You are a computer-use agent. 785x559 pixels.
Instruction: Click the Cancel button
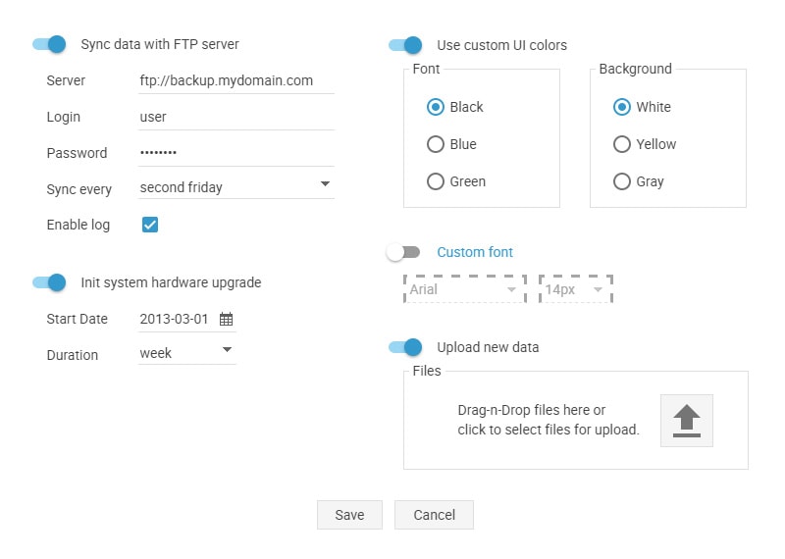click(434, 515)
